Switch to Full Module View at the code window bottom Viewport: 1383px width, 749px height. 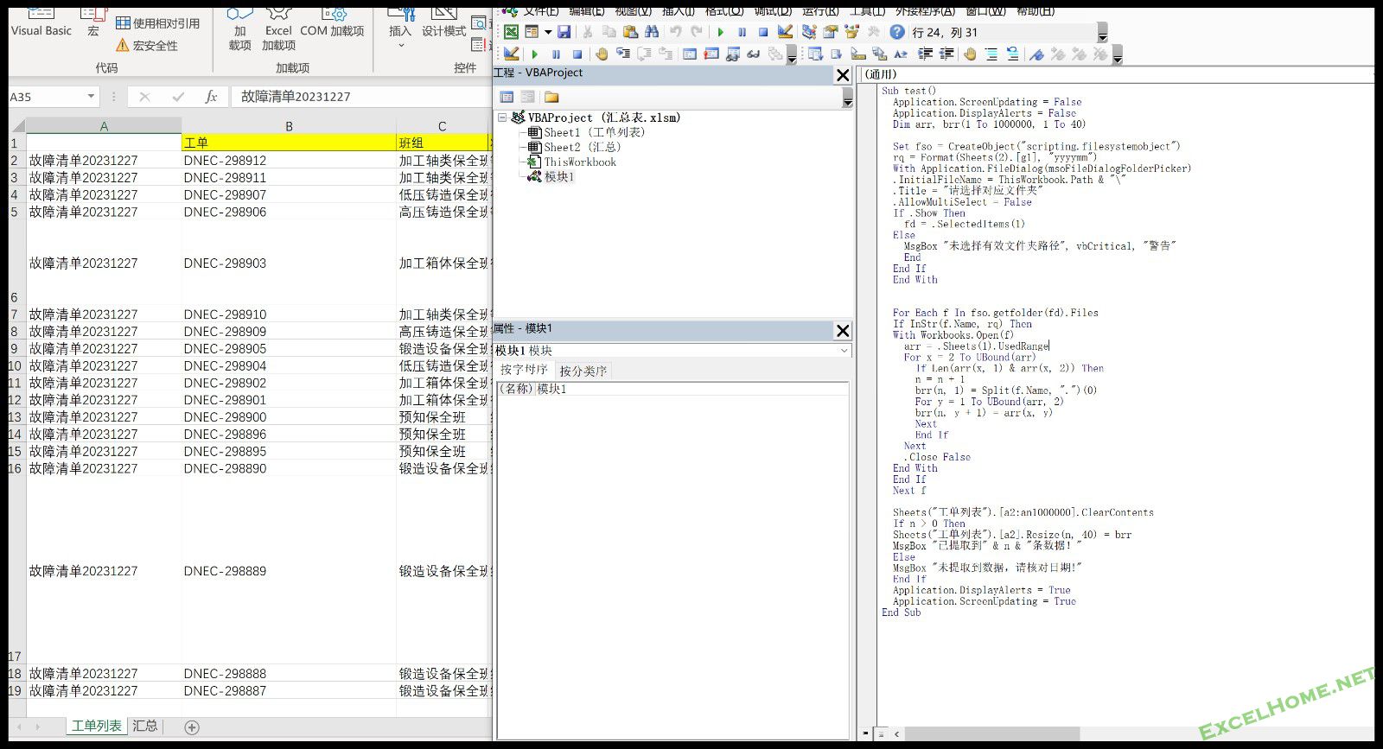tap(881, 733)
